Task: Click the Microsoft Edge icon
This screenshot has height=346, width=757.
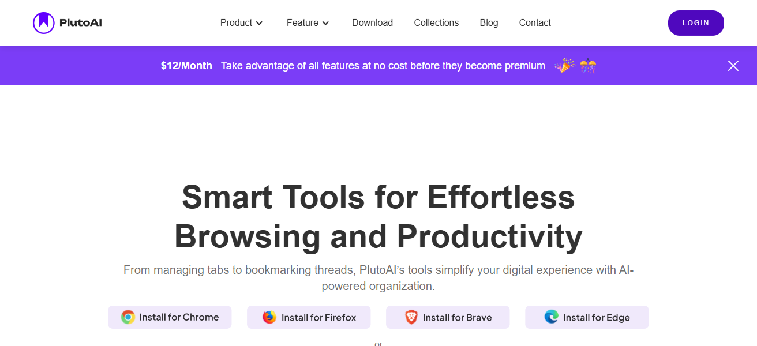Action: pos(552,317)
